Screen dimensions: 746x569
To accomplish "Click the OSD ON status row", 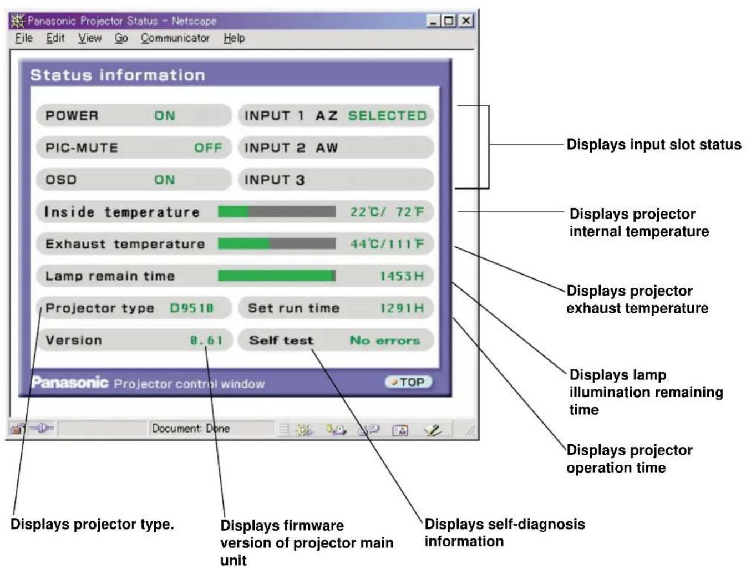I will pyautogui.click(x=133, y=180).
